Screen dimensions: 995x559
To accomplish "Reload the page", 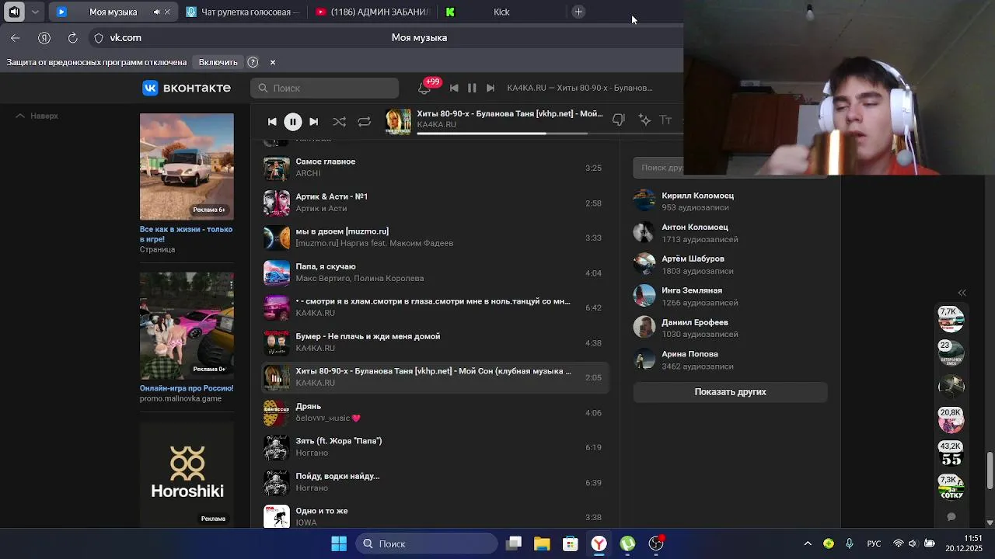I will click(72, 37).
